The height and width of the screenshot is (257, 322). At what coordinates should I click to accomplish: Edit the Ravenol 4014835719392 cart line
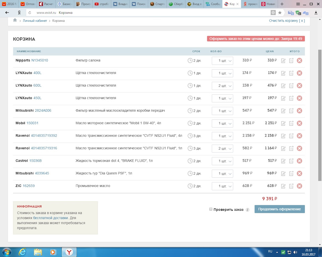[283, 136]
